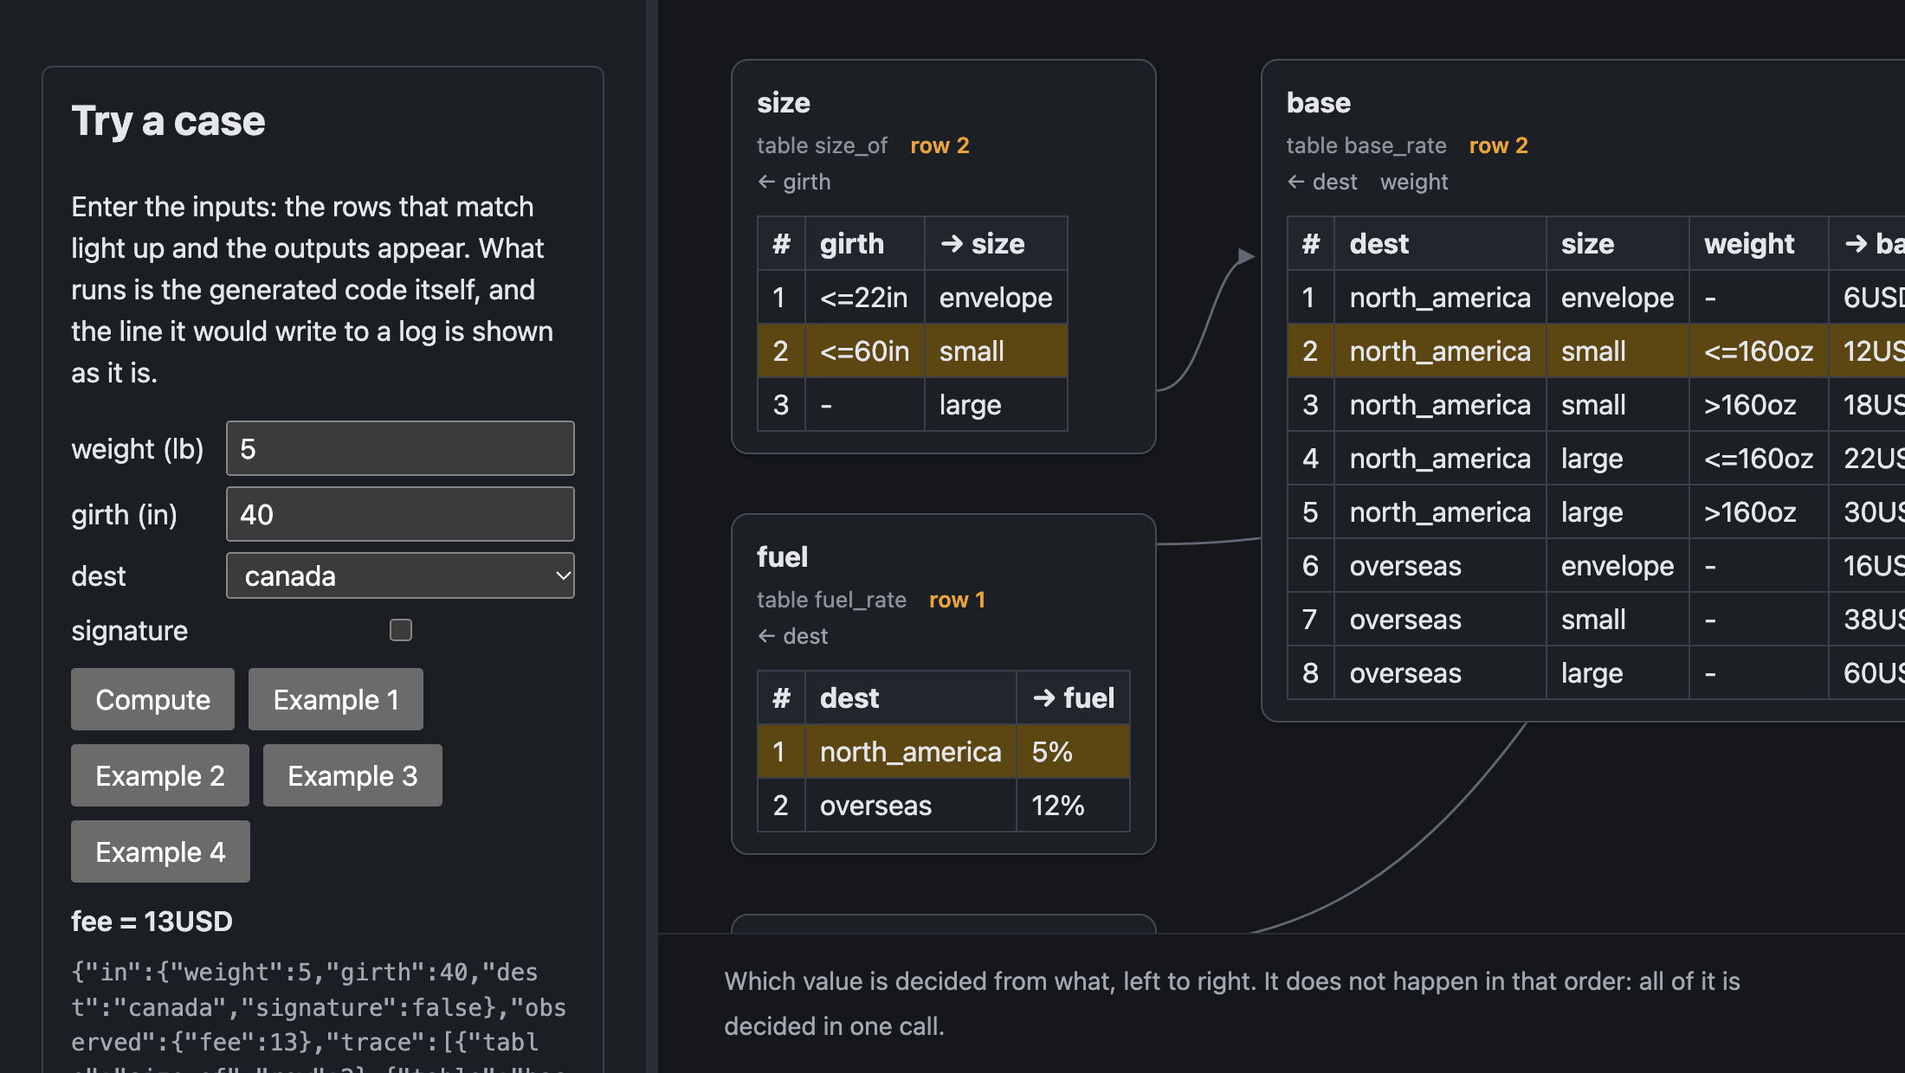Click 'row 1' label in fuel card
Viewport: 1905px width, 1073px height.
(957, 600)
